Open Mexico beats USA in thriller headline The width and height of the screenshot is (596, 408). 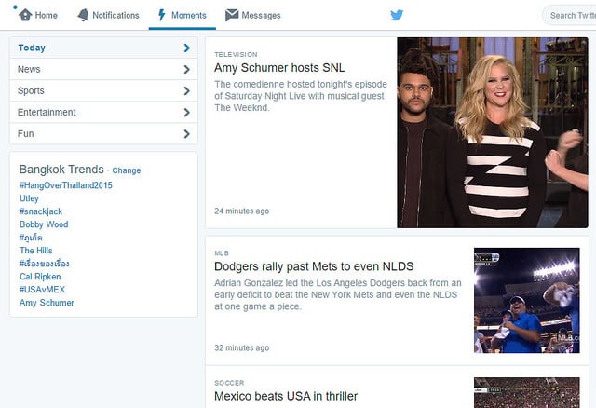click(286, 396)
